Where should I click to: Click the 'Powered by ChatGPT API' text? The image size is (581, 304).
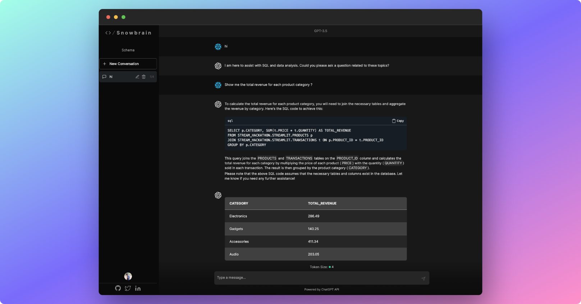coord(322,289)
